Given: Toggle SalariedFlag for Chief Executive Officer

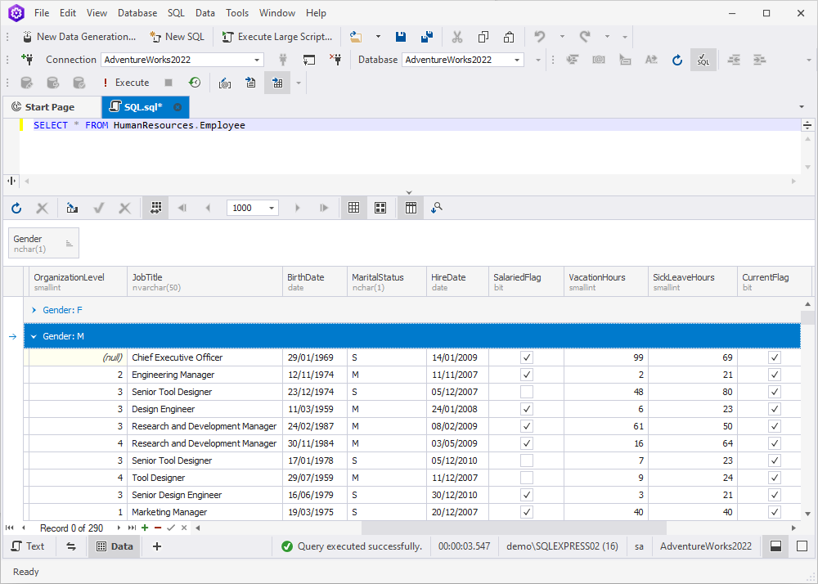Looking at the screenshot, I should click(x=526, y=357).
